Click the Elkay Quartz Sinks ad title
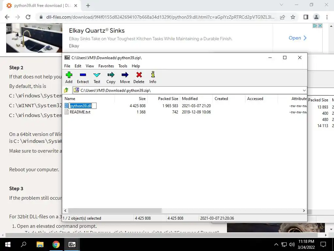The height and width of the screenshot is (251, 334). [97, 30]
